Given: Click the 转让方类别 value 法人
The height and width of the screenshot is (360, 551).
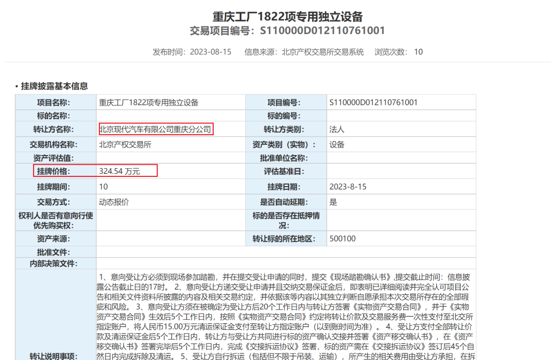Looking at the screenshot, I should (337, 129).
